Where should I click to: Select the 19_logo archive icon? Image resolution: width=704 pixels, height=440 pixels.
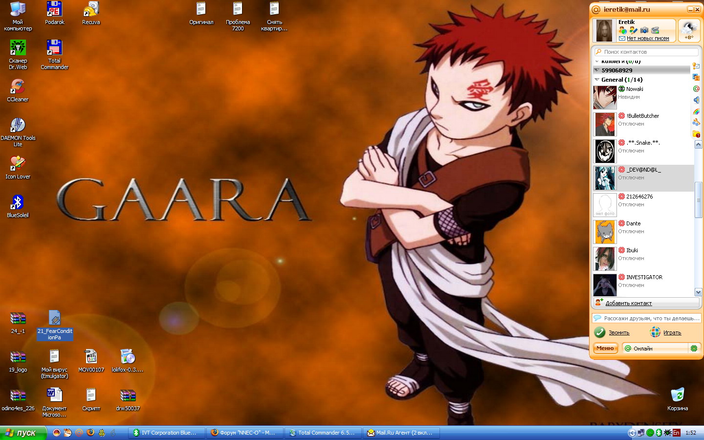[x=18, y=361]
